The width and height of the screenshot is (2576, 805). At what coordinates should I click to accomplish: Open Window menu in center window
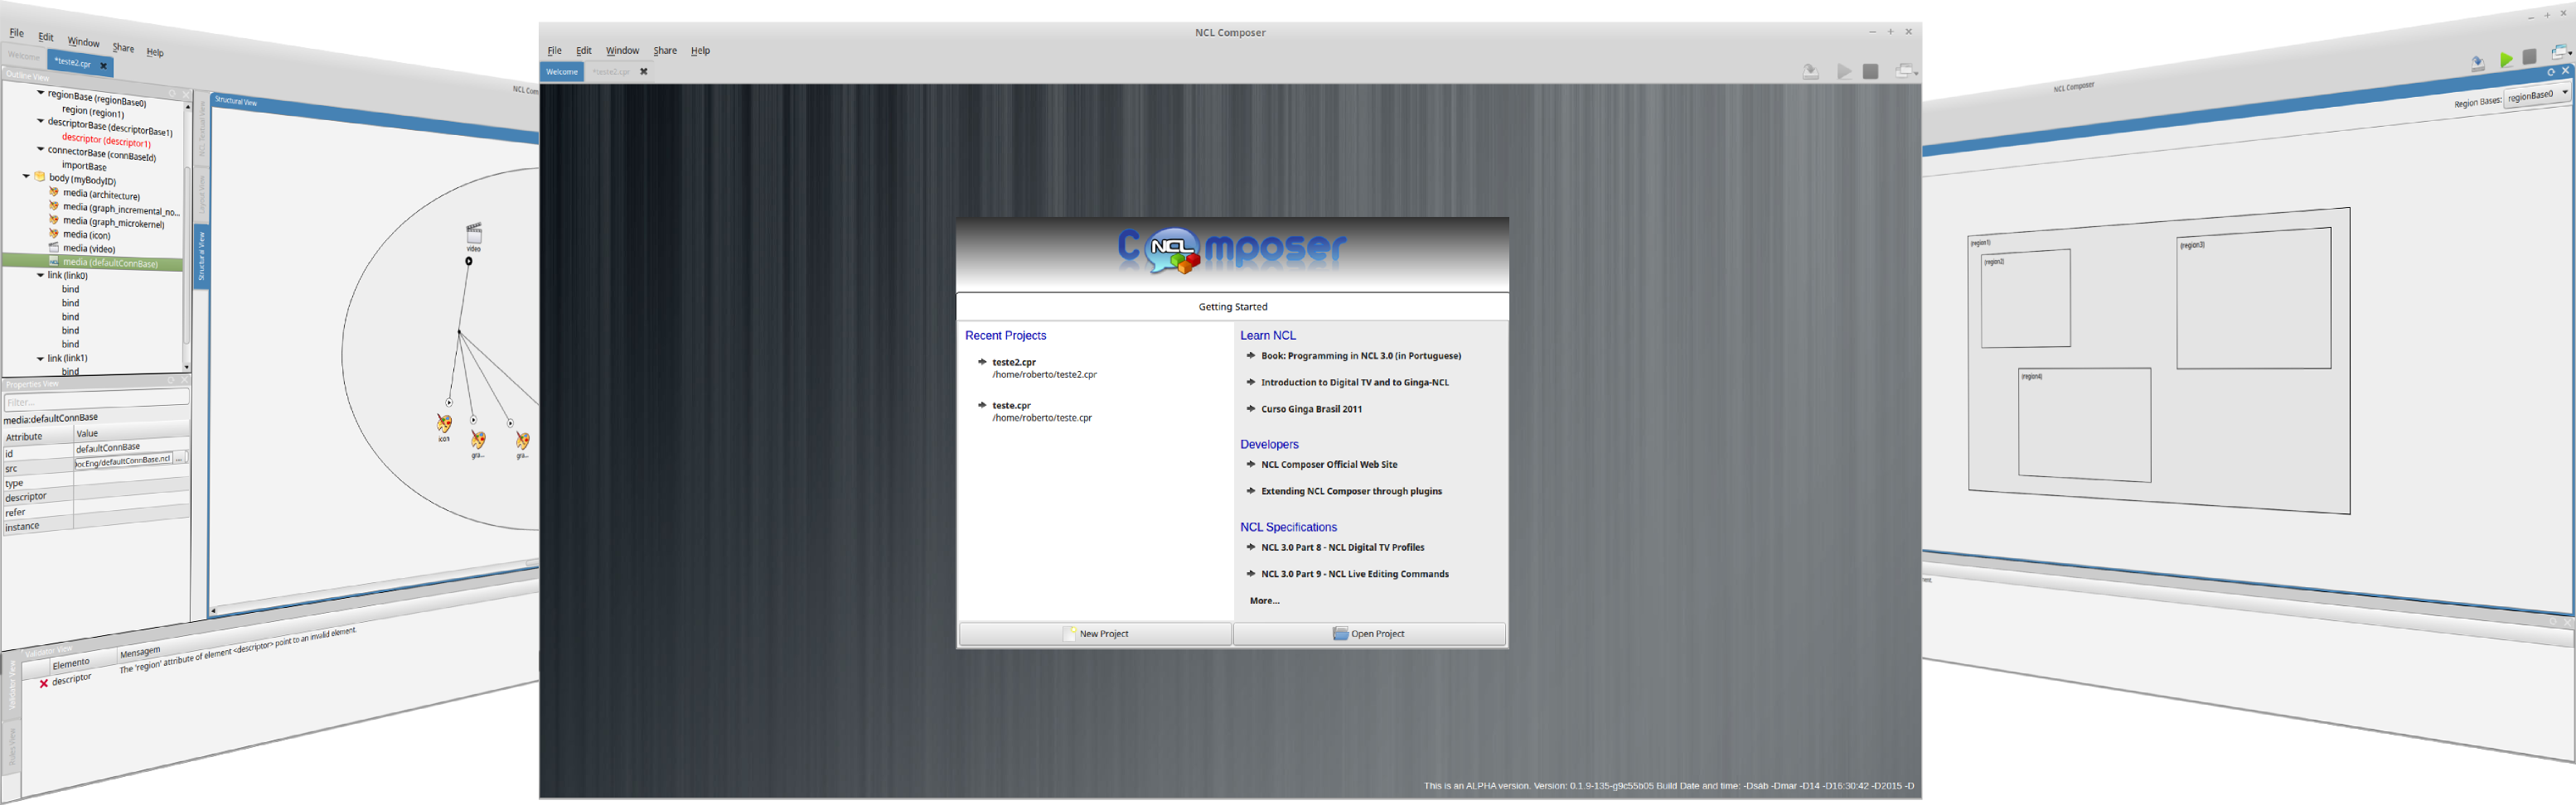pos(622,51)
